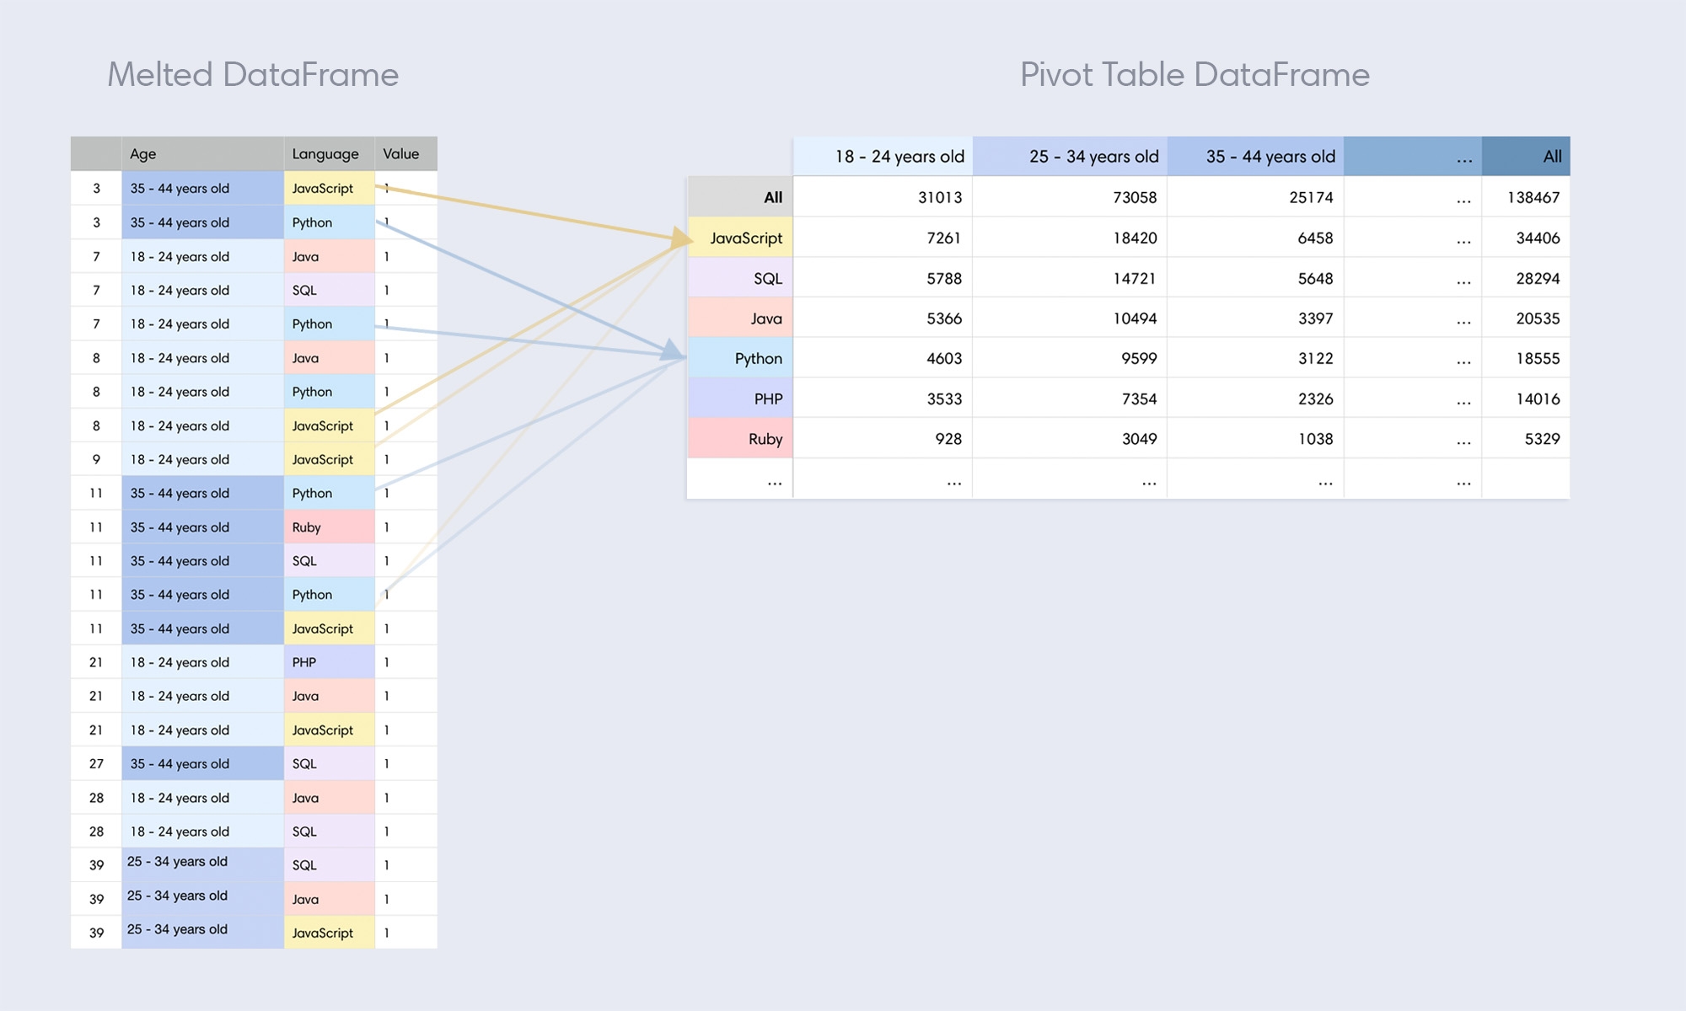Select Python row label in pivot table
The image size is (1686, 1011).
[740, 358]
